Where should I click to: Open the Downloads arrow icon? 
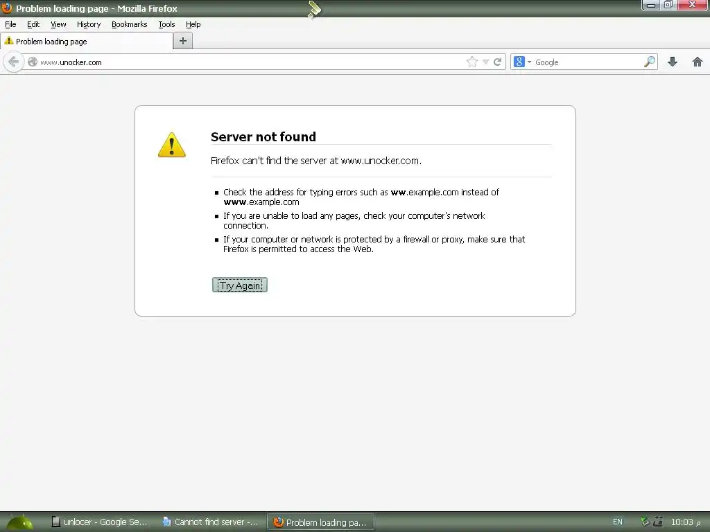coord(673,62)
